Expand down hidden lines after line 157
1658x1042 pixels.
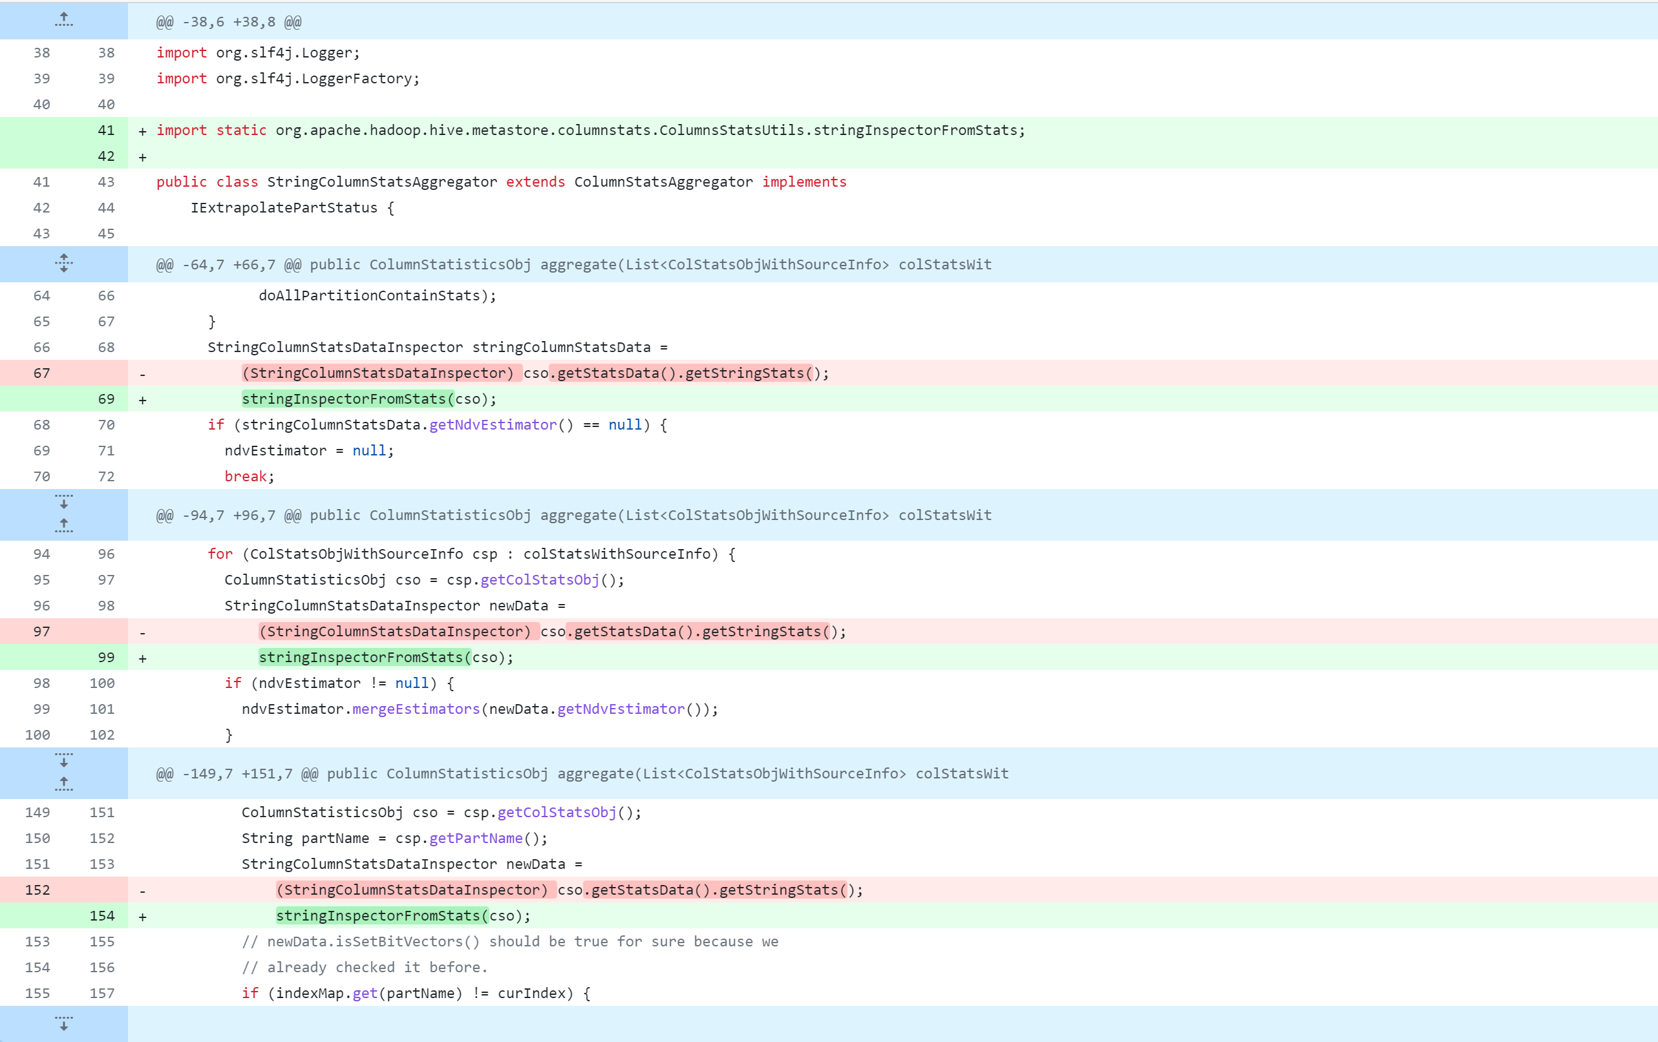click(x=63, y=1023)
